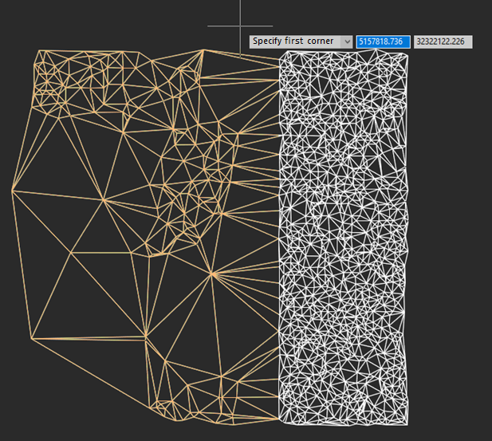Click the crosshair cursor intersection point
Image resolution: width=492 pixels, height=441 pixels.
coord(240,26)
